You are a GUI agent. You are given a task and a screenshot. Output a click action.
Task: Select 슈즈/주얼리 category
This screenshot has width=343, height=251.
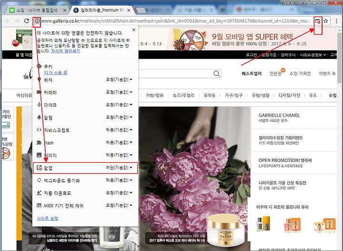point(183,95)
